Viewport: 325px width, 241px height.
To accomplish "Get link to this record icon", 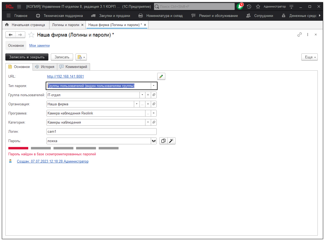I will [299, 35].
